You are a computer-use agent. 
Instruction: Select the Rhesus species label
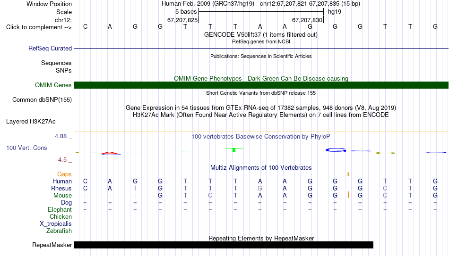point(61,189)
